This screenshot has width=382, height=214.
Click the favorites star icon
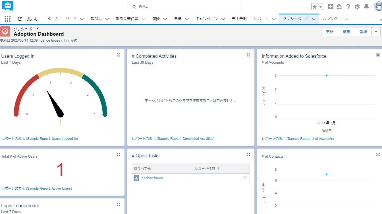[315, 7]
